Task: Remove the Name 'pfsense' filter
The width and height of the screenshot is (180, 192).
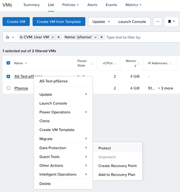Action: (101, 37)
